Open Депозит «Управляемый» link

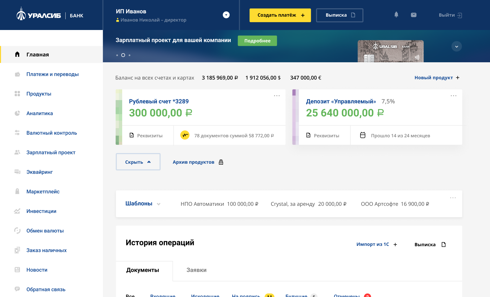(341, 101)
